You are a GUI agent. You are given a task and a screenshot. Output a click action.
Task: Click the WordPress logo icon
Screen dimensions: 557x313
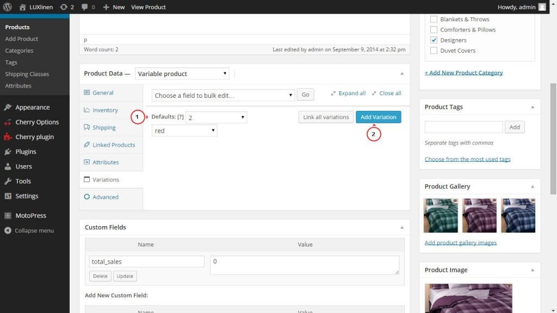coord(7,7)
